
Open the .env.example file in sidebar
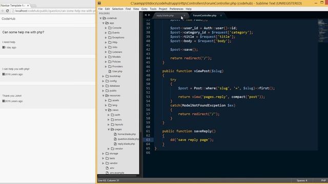(117, 173)
